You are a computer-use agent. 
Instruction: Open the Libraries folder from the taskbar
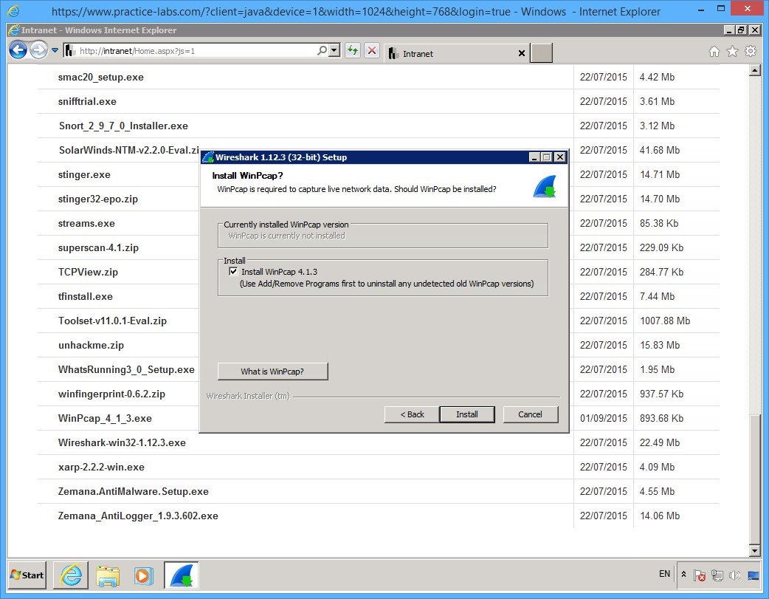coord(108,575)
